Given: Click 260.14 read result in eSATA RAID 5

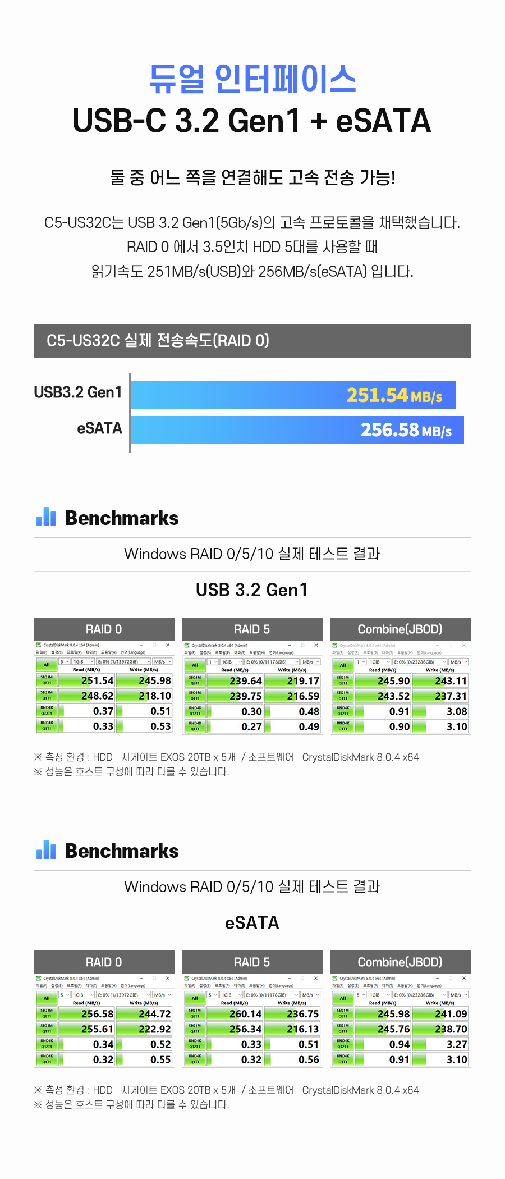Looking at the screenshot, I should 235,1014.
